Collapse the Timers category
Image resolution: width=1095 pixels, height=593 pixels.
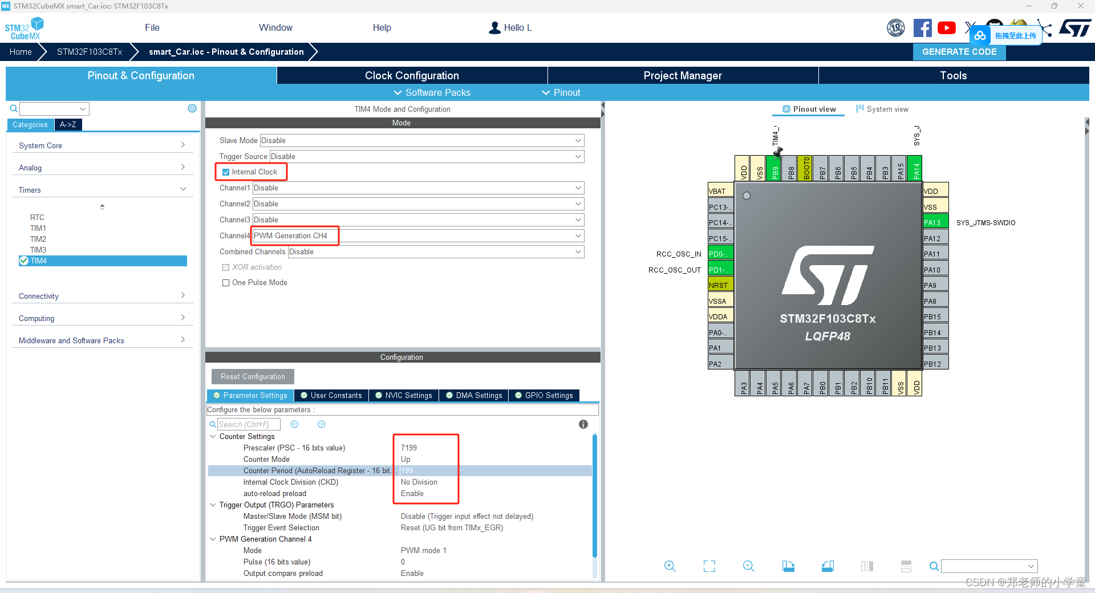(103, 190)
